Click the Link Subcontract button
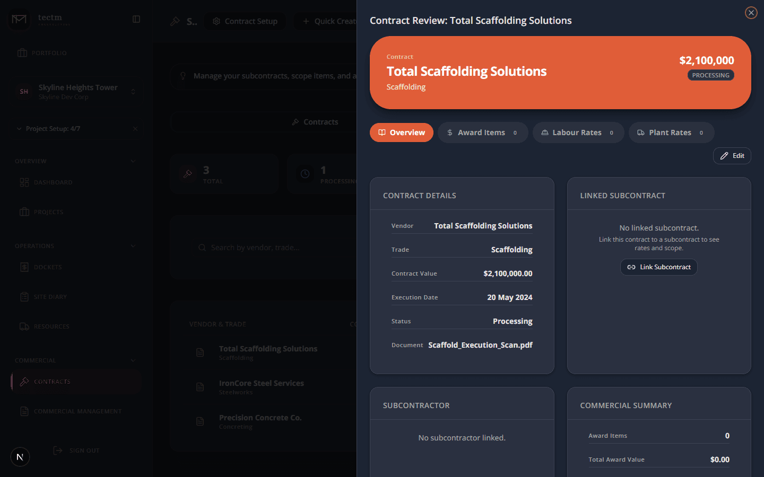The height and width of the screenshot is (477, 764). tap(658, 267)
